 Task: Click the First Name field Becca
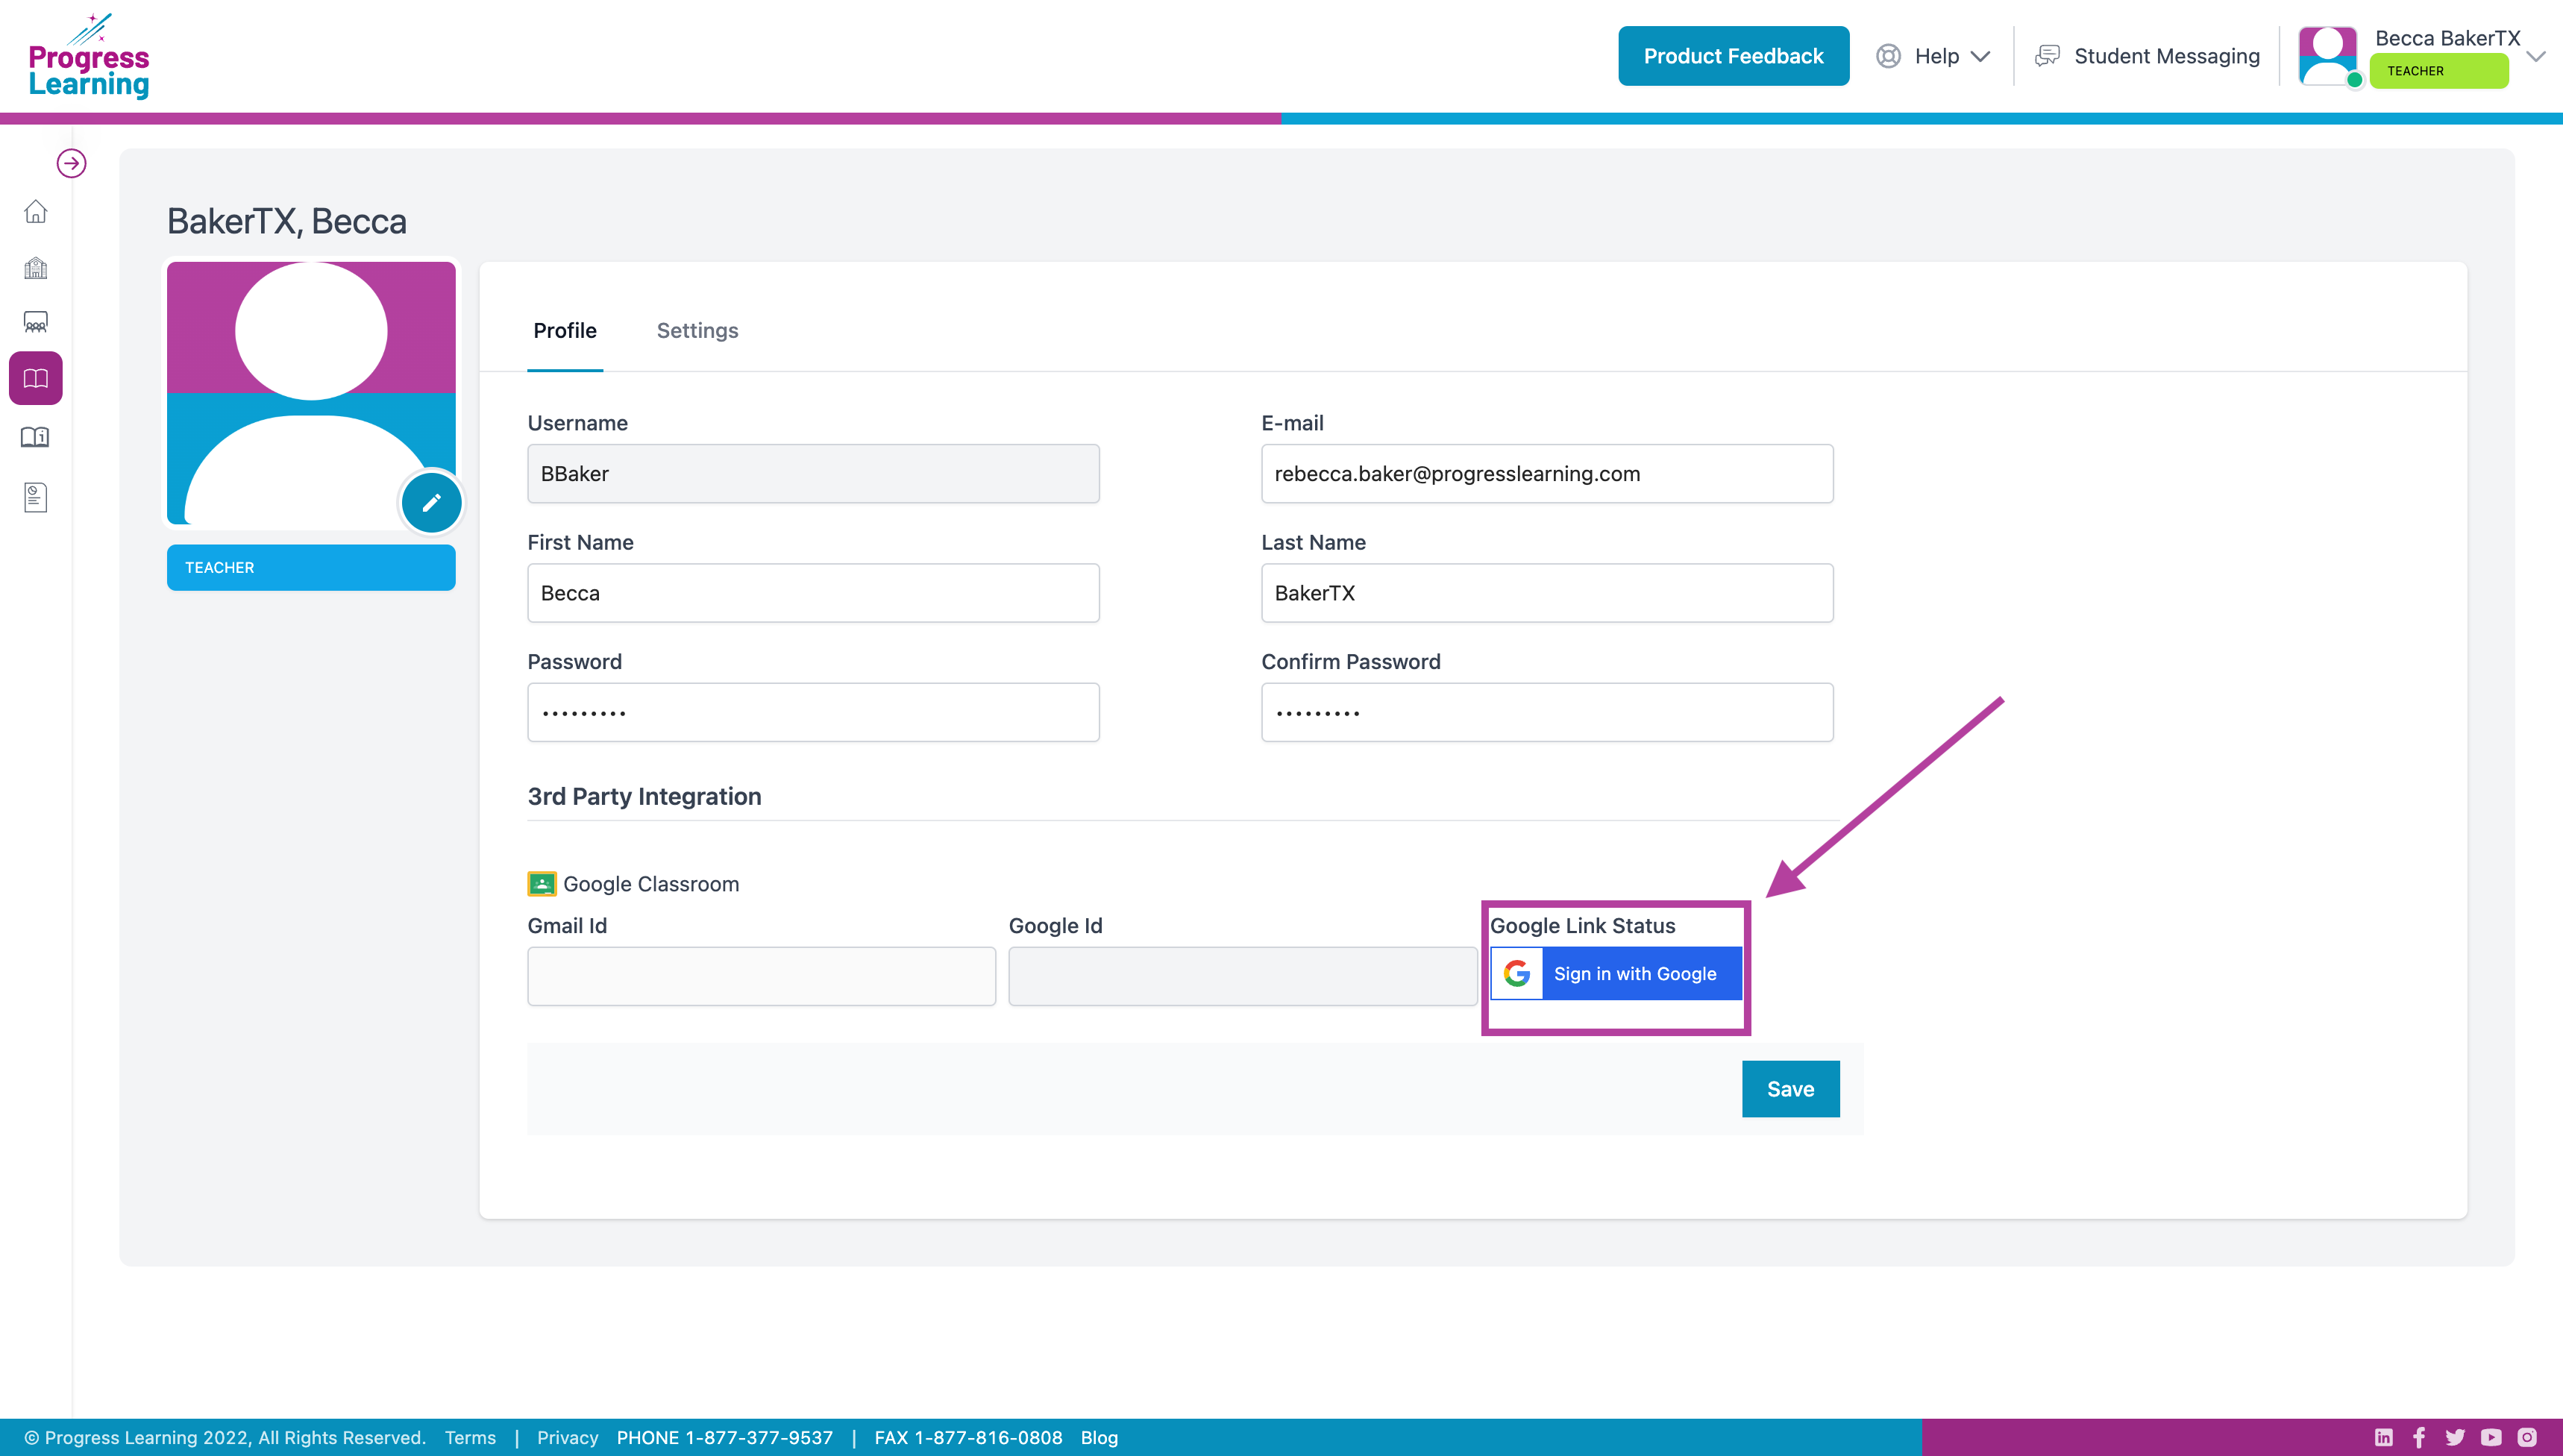pyautogui.click(x=813, y=593)
